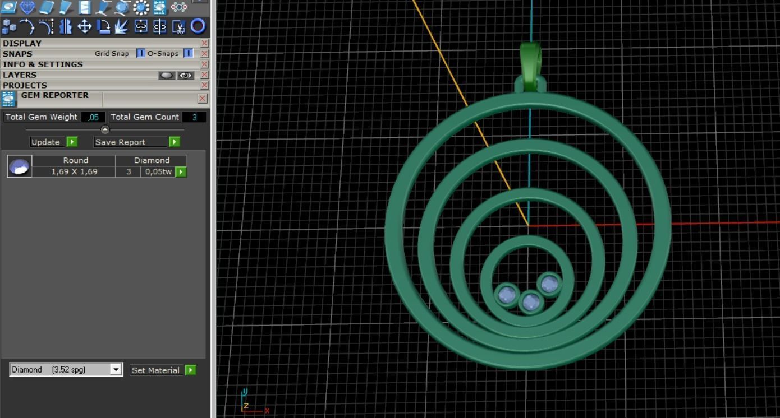Image resolution: width=780 pixels, height=418 pixels.
Task: Close the PROJECTS panel with red X
Action: (x=204, y=85)
